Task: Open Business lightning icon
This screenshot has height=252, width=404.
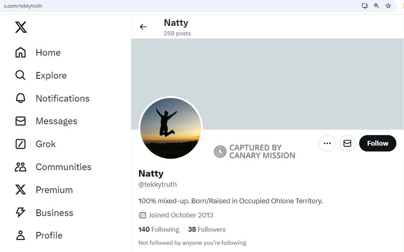Action: [20, 213]
